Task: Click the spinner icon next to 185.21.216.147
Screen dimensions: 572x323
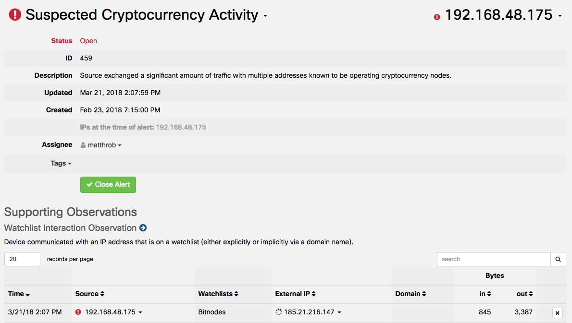Action: pos(278,312)
